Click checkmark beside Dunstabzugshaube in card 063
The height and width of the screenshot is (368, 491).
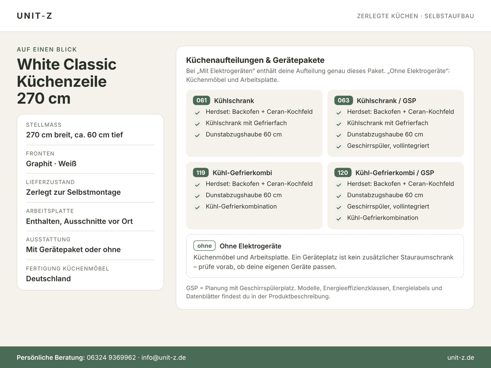339,135
